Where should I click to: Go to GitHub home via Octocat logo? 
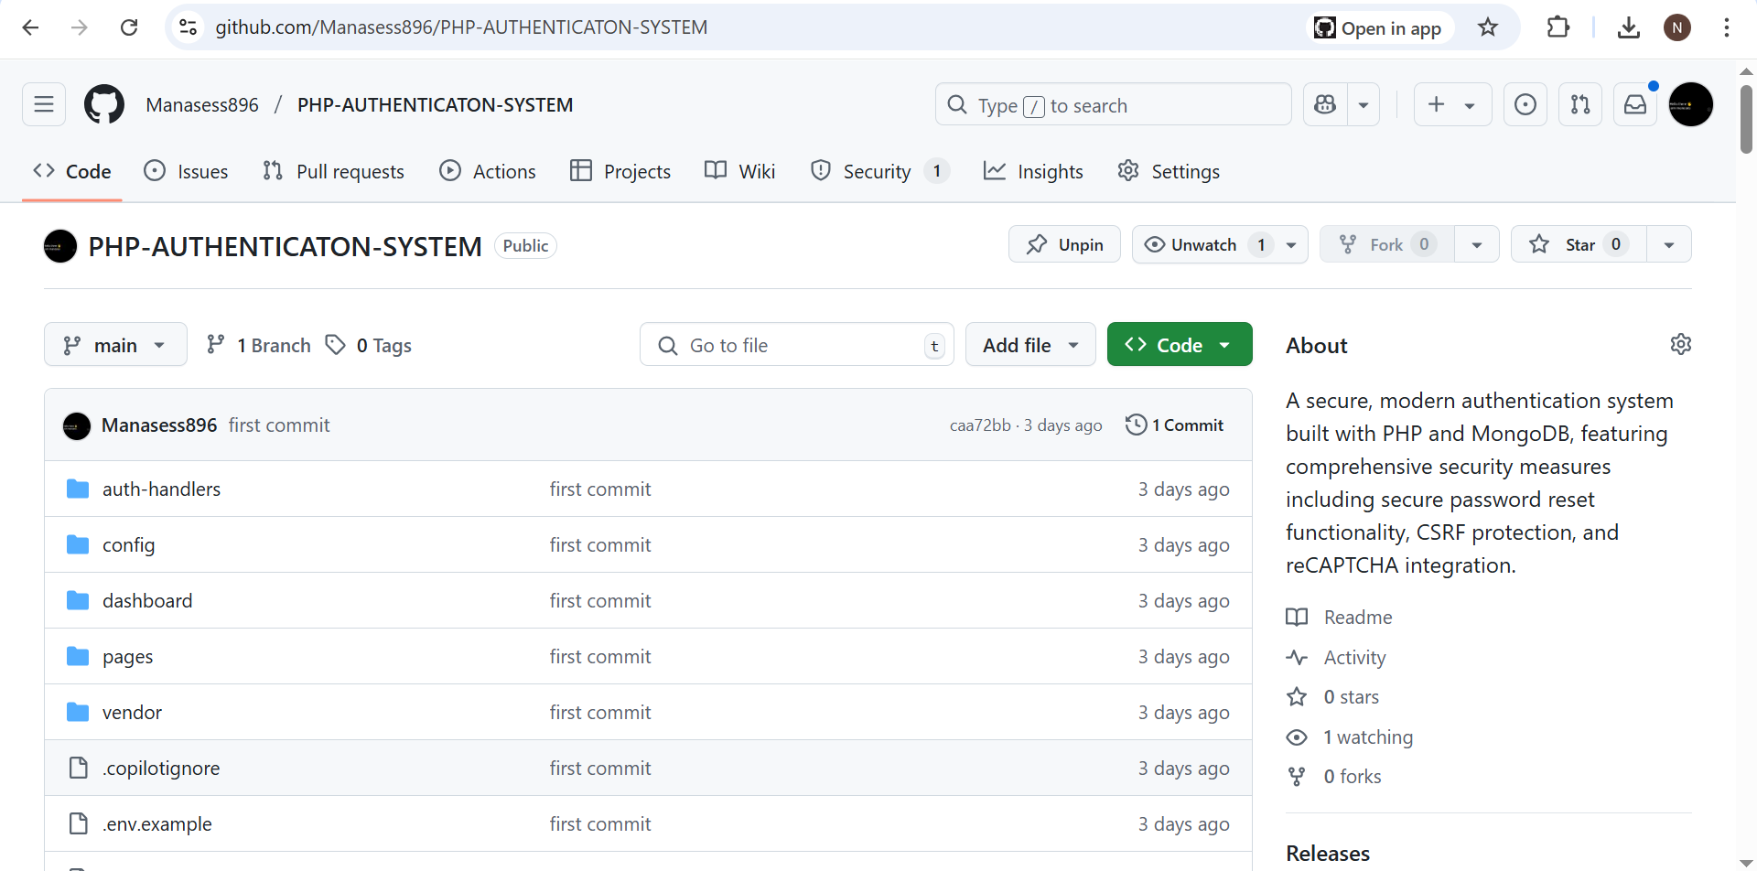click(x=104, y=104)
